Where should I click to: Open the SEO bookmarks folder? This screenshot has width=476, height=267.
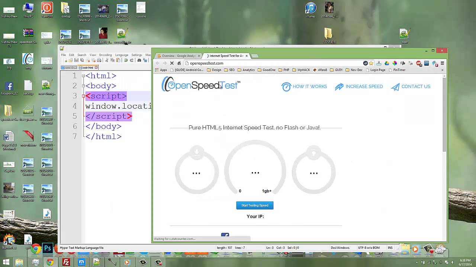point(229,70)
